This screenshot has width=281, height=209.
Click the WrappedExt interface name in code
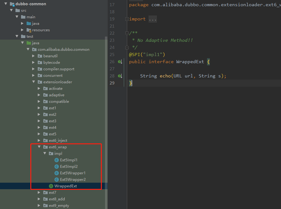(x=190, y=62)
